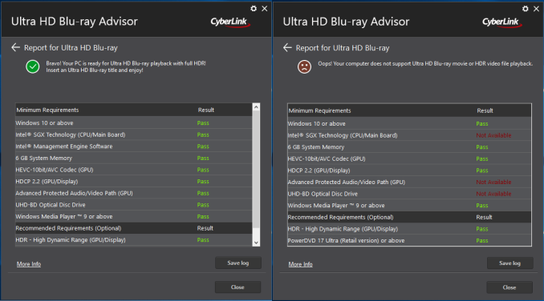Click Pass result for PowerDVD 17 Ultra row
Viewport: 544px width, 301px height.
point(482,240)
